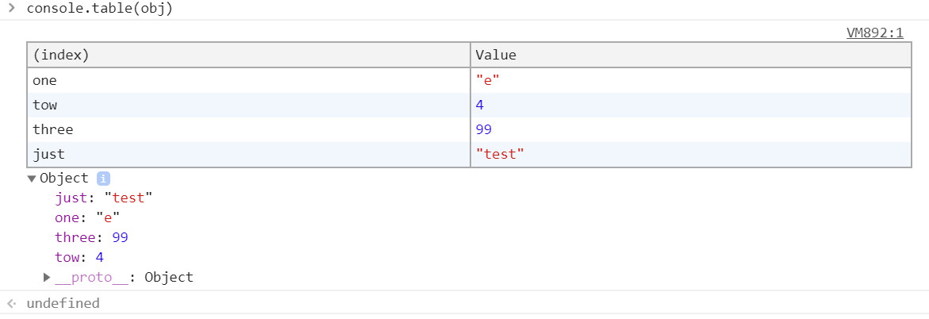Viewport: 929px width, 319px height.
Task: Click the tow: 4 property in Object
Action: pyautogui.click(x=79, y=257)
